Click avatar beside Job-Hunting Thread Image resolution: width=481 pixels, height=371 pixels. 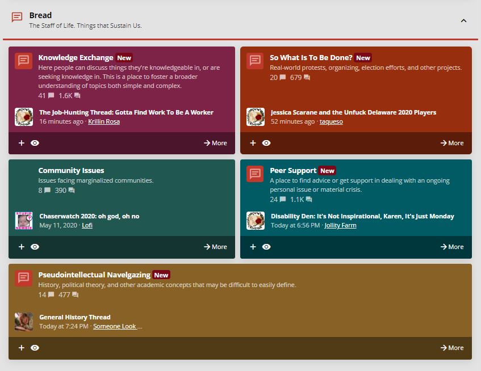click(24, 117)
